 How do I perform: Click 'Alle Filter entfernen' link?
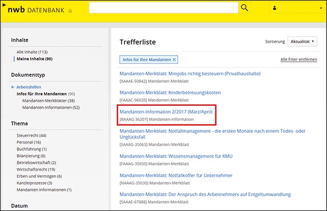click(298, 60)
